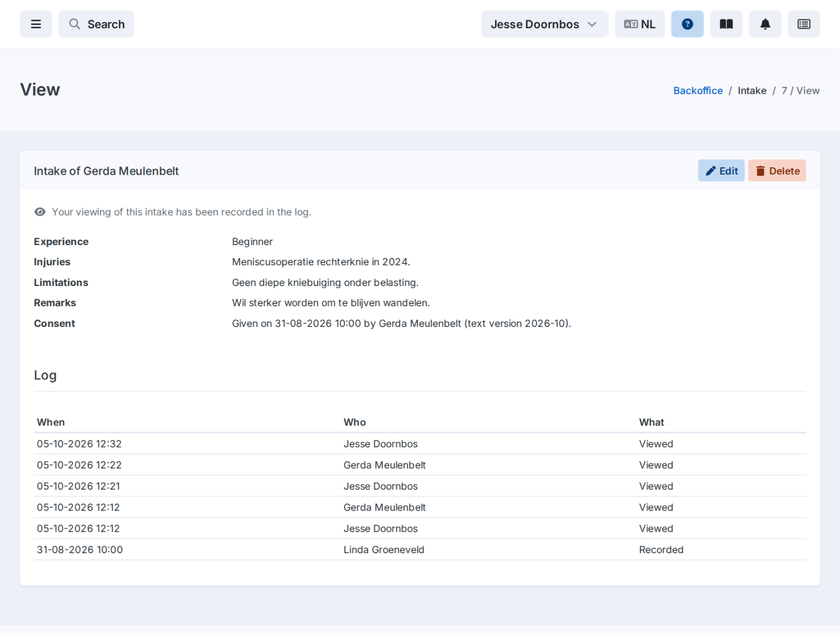Click the 'Recorded' log action
Viewport: 840px width, 635px height.
(661, 550)
